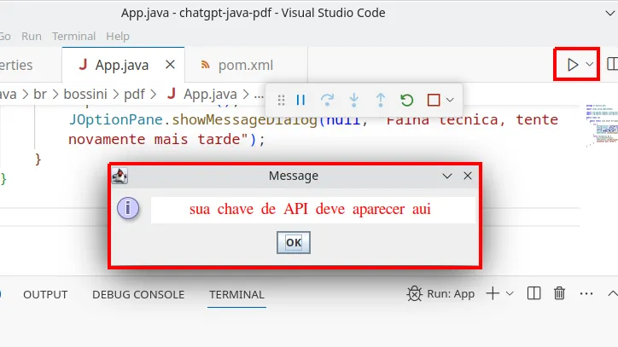This screenshot has width=618, height=347.
Task: Open the Run menu
Action: [x=32, y=37]
